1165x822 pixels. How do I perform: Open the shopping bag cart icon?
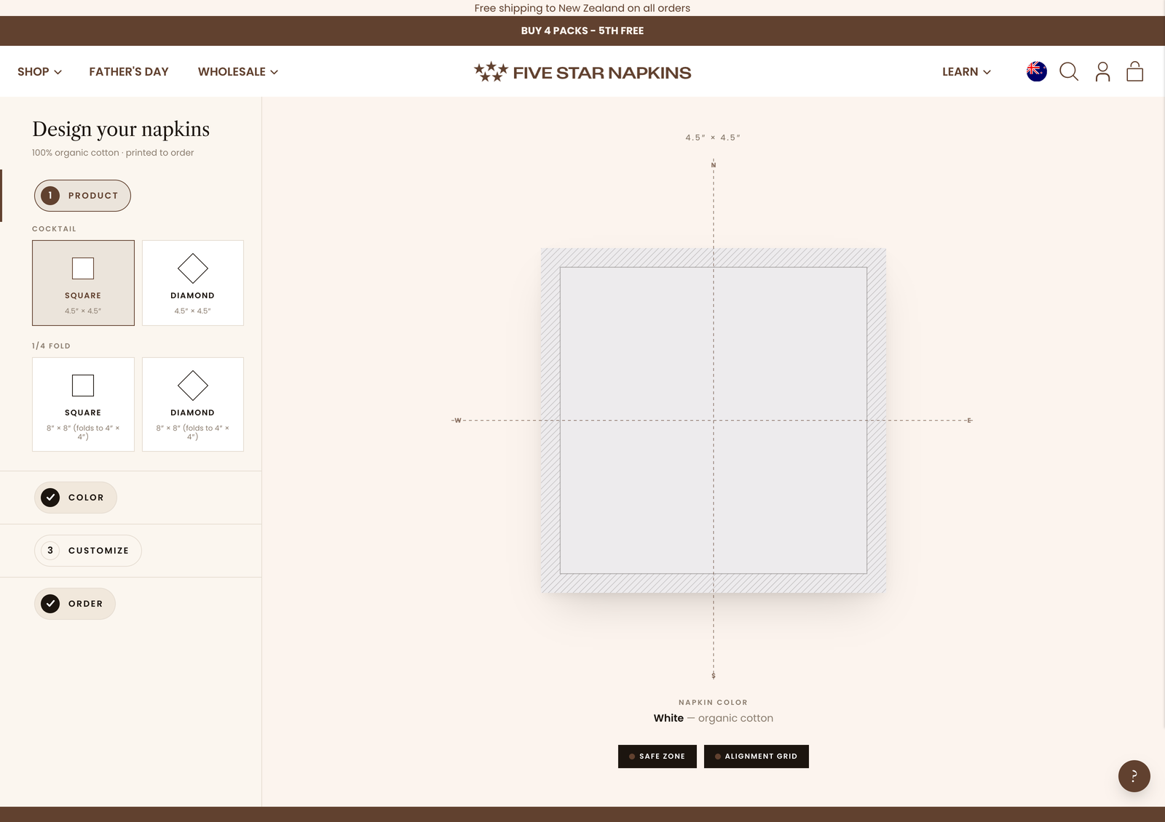point(1134,71)
